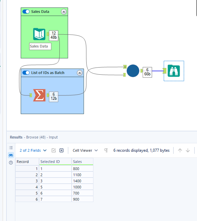Image resolution: width=197 pixels, height=221 pixels.
Task: Select the Summarize tool icon
Action: (x=39, y=95)
